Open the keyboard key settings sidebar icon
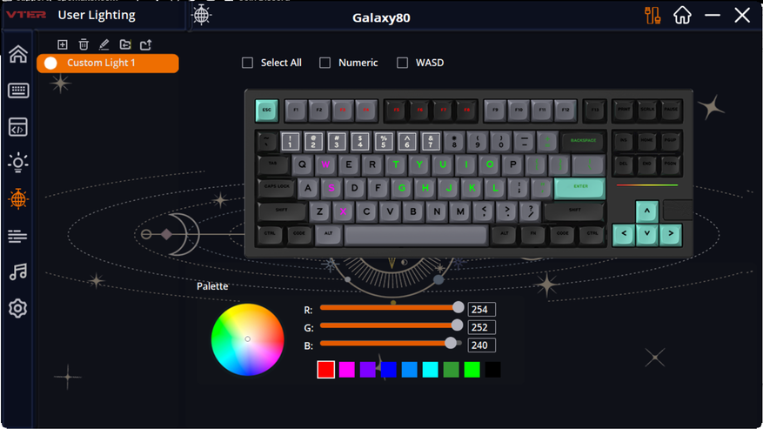The width and height of the screenshot is (763, 429). (x=18, y=90)
